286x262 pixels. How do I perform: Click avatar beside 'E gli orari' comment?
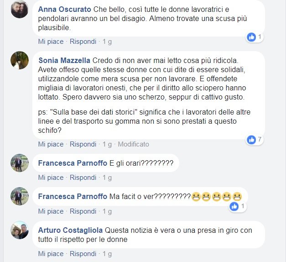[x=20, y=163]
